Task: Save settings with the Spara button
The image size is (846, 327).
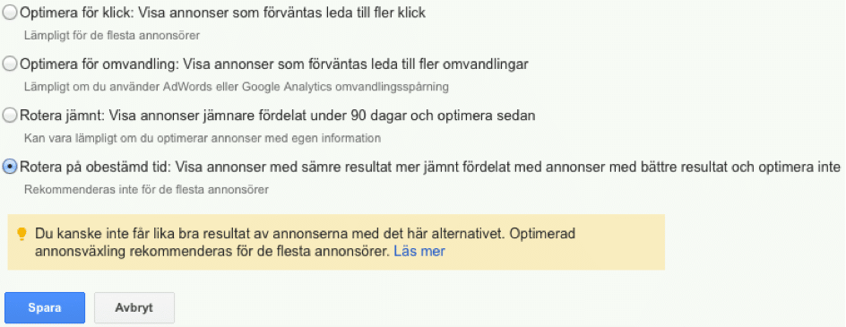Action: click(45, 307)
